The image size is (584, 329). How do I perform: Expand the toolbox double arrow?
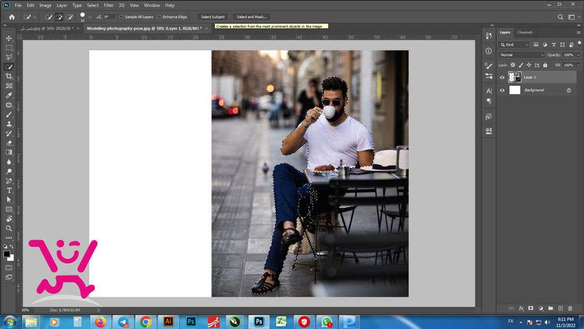[x=5, y=25]
